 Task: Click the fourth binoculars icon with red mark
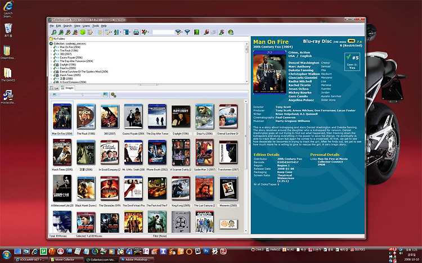pyautogui.click(x=75, y=32)
